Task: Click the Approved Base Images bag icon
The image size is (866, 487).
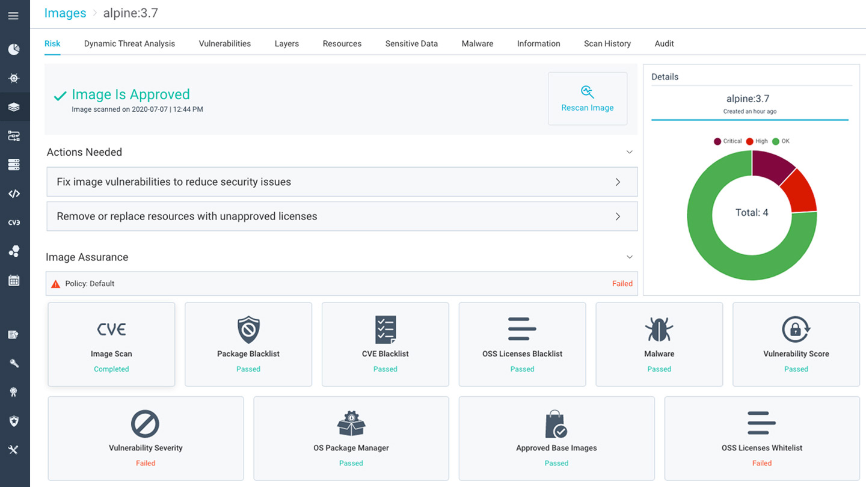Action: point(556,424)
